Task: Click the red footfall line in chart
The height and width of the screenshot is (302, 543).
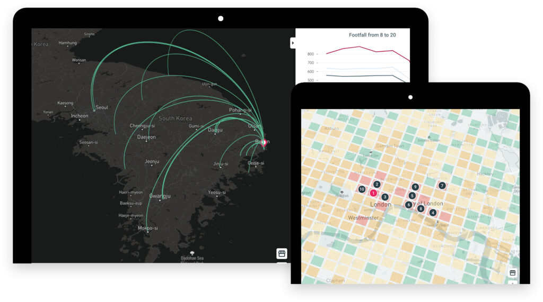Action: [x=361, y=47]
